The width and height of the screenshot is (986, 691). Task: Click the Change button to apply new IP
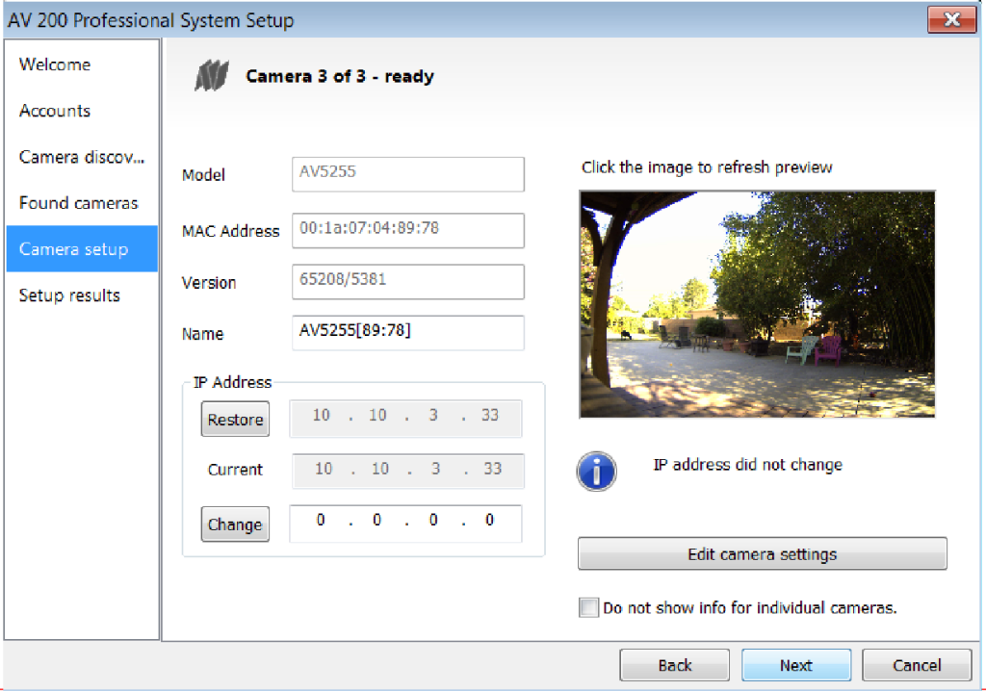click(x=235, y=525)
